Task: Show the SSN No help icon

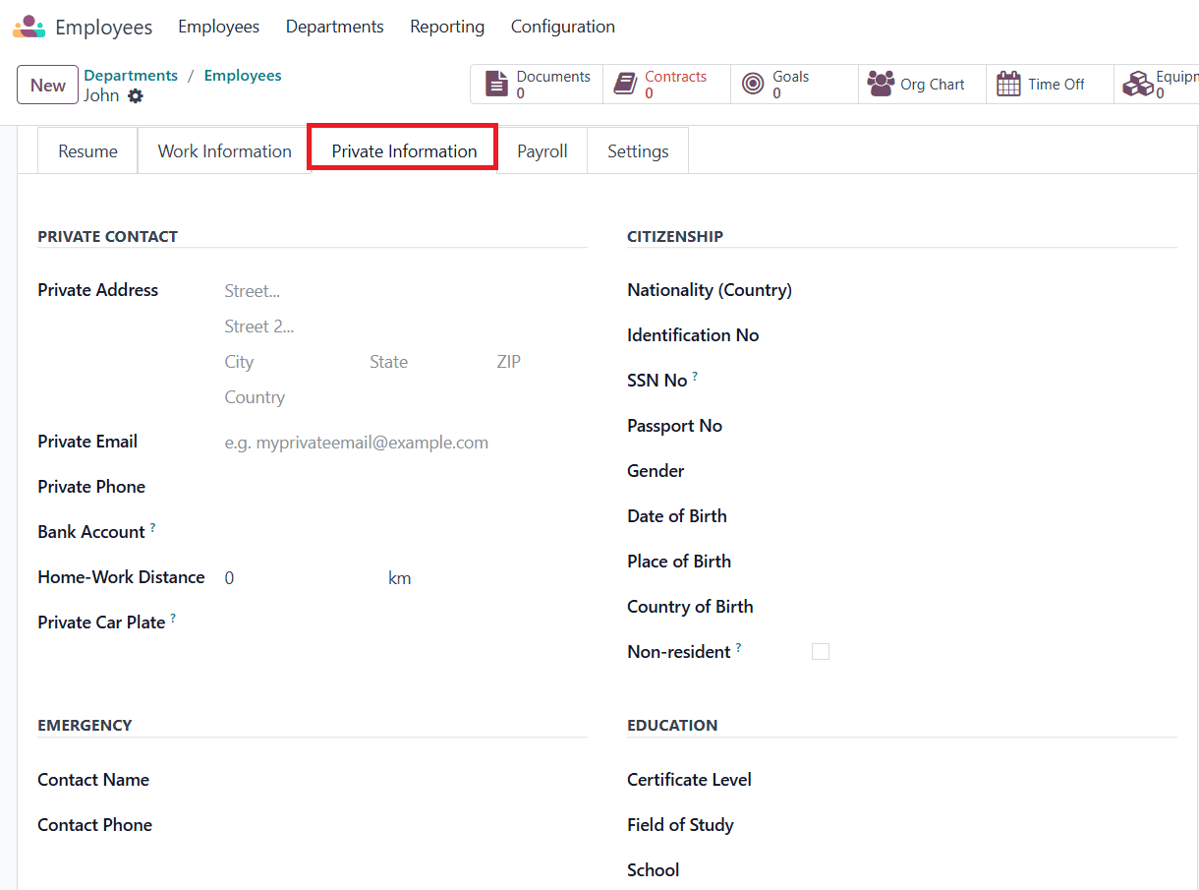Action: pyautogui.click(x=695, y=376)
